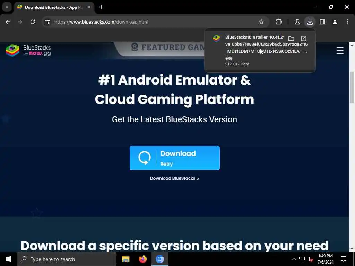Show hidden system tray icons
Viewport: 355px width, 266px height.
click(293, 259)
